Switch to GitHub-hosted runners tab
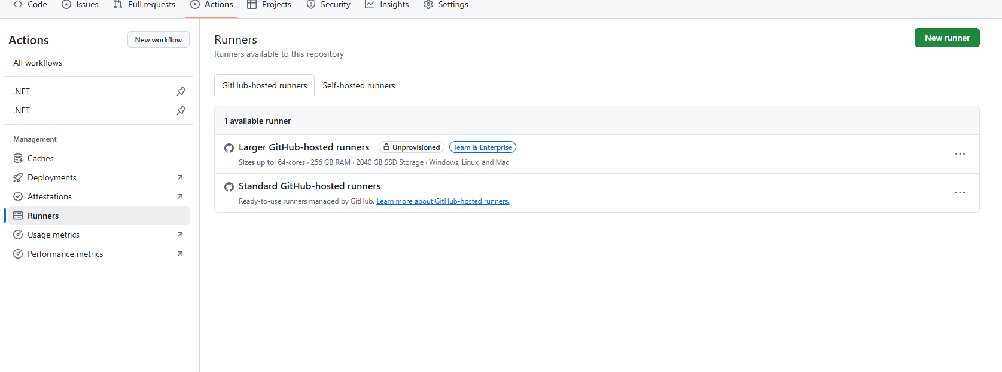This screenshot has height=372, width=1002. coord(264,85)
